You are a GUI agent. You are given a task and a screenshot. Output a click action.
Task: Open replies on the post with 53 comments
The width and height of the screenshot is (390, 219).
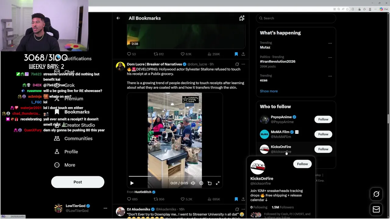[x=131, y=54]
